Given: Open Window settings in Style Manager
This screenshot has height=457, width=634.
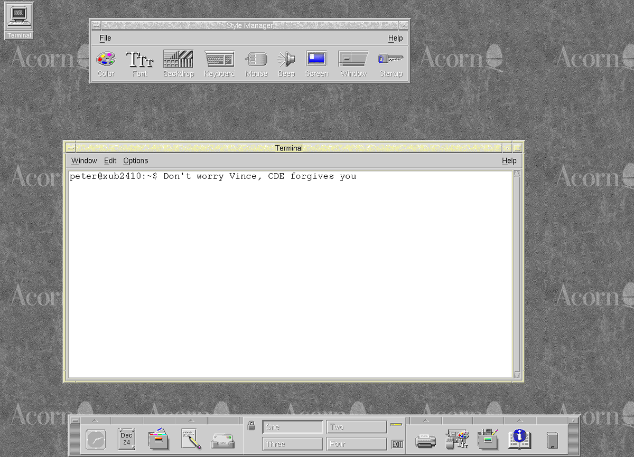Looking at the screenshot, I should coord(353,64).
